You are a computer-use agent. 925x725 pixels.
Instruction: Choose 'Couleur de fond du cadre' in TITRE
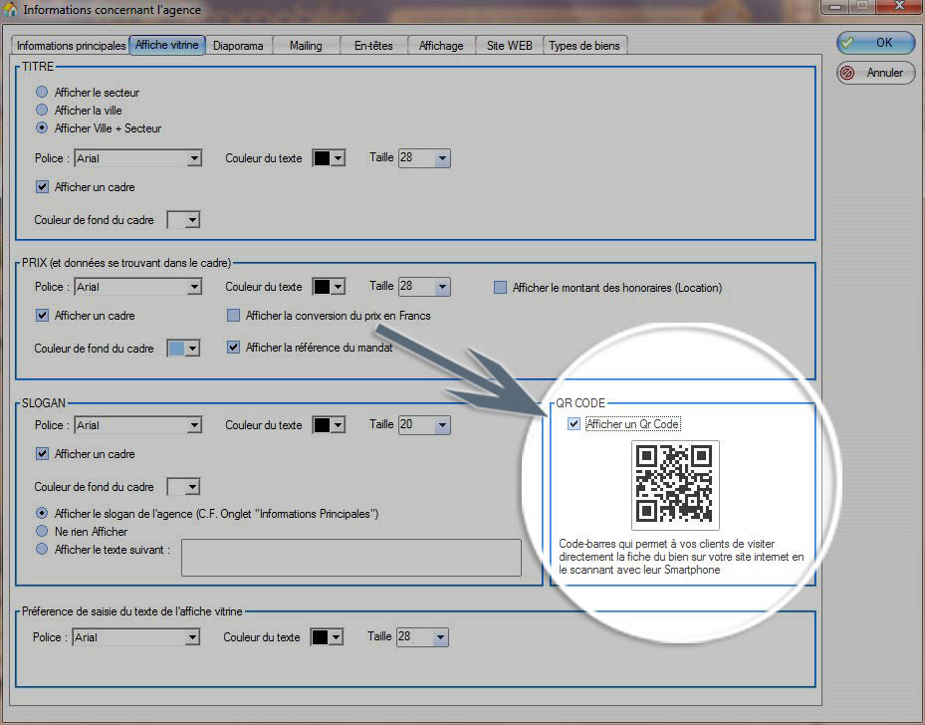(x=183, y=220)
